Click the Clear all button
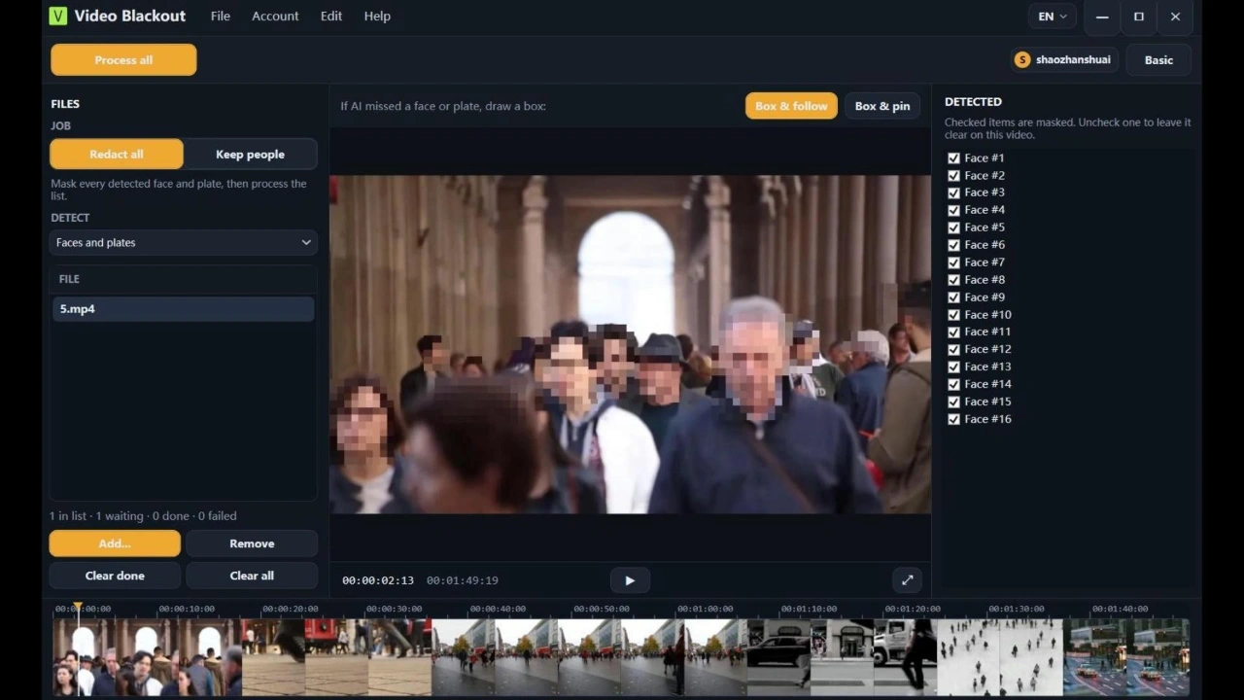 [252, 576]
